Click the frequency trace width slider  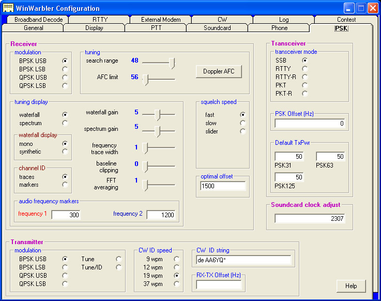coord(159,147)
